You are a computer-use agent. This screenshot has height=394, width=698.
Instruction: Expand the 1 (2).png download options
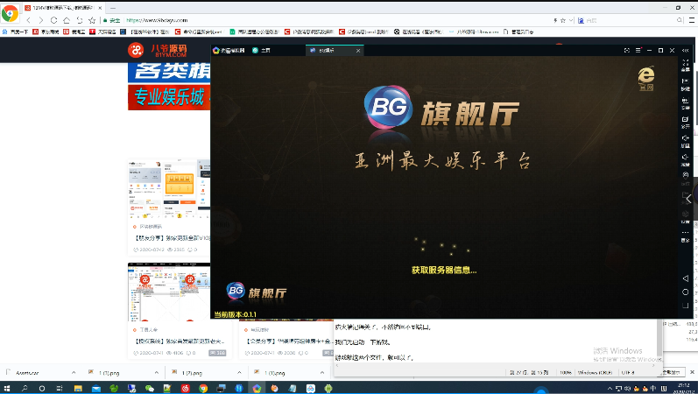pyautogui.click(x=239, y=372)
